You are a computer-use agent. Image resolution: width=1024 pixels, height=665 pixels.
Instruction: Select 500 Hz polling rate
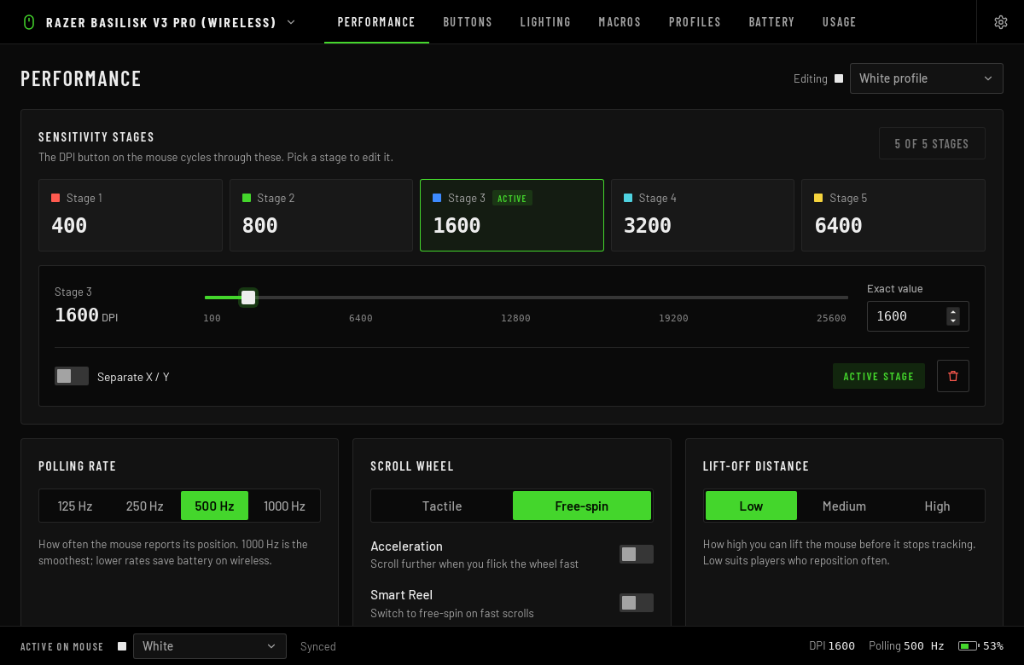[x=214, y=506]
